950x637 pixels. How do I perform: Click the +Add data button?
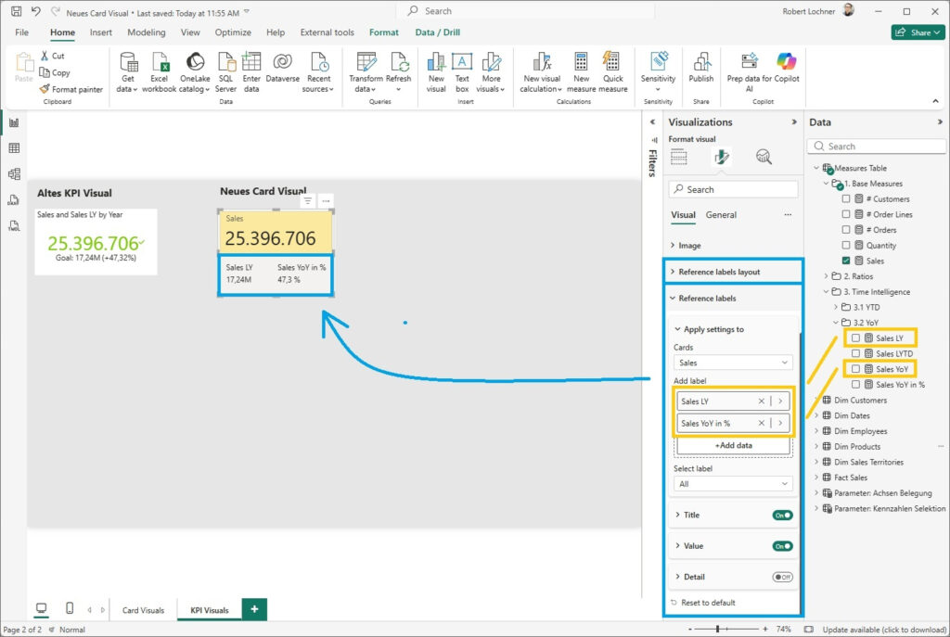(733, 446)
